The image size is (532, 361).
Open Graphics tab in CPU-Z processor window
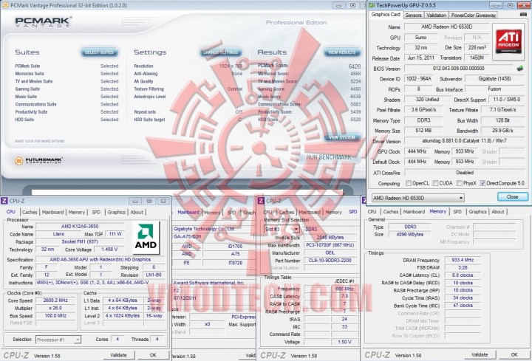[x=117, y=212]
